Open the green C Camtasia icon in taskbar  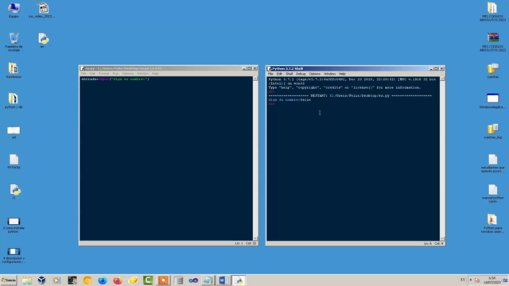point(148,280)
